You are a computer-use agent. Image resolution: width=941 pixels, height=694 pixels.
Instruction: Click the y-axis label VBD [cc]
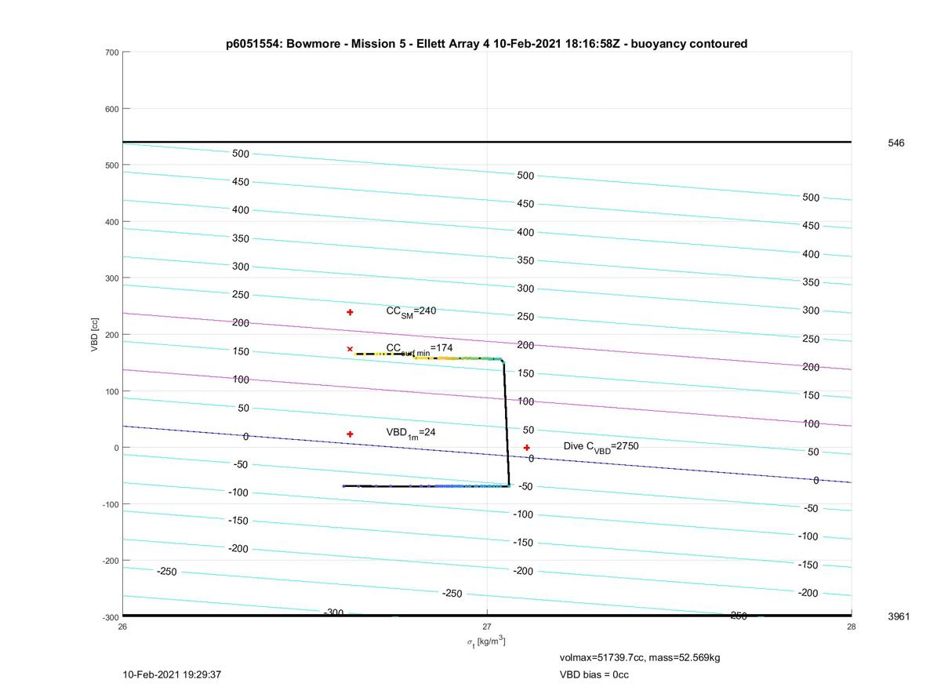(x=95, y=333)
